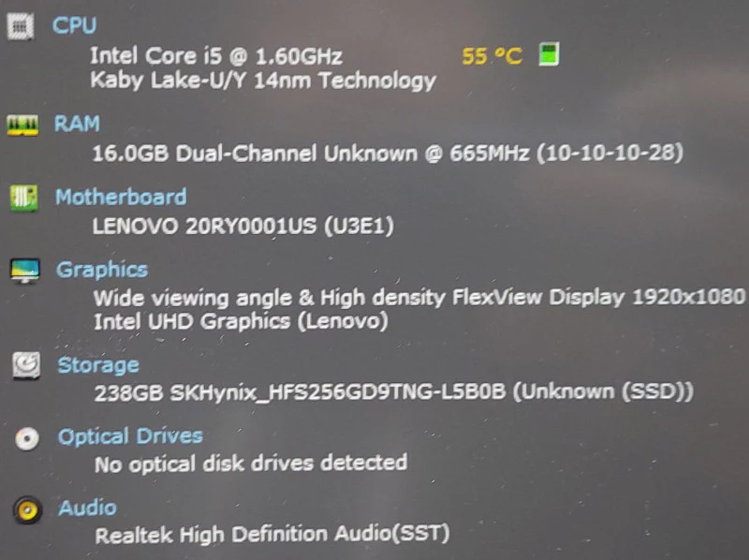This screenshot has width=749, height=560.
Task: Open the RAM section heading
Action: point(77,124)
